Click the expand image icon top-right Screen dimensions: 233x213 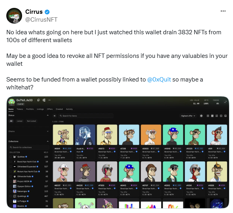pyautogui.click(x=226, y=102)
